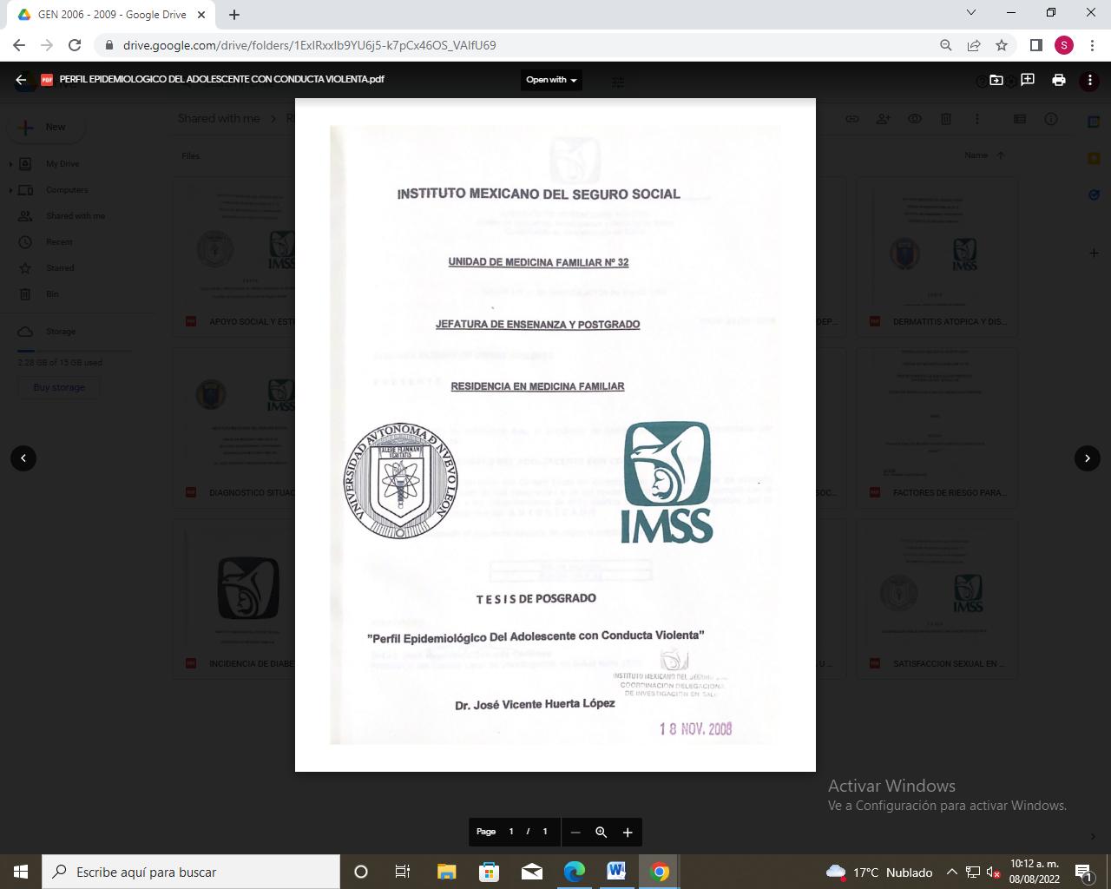Open Microsoft Edge from the taskbar
Image resolution: width=1111 pixels, height=889 pixels.
(574, 872)
